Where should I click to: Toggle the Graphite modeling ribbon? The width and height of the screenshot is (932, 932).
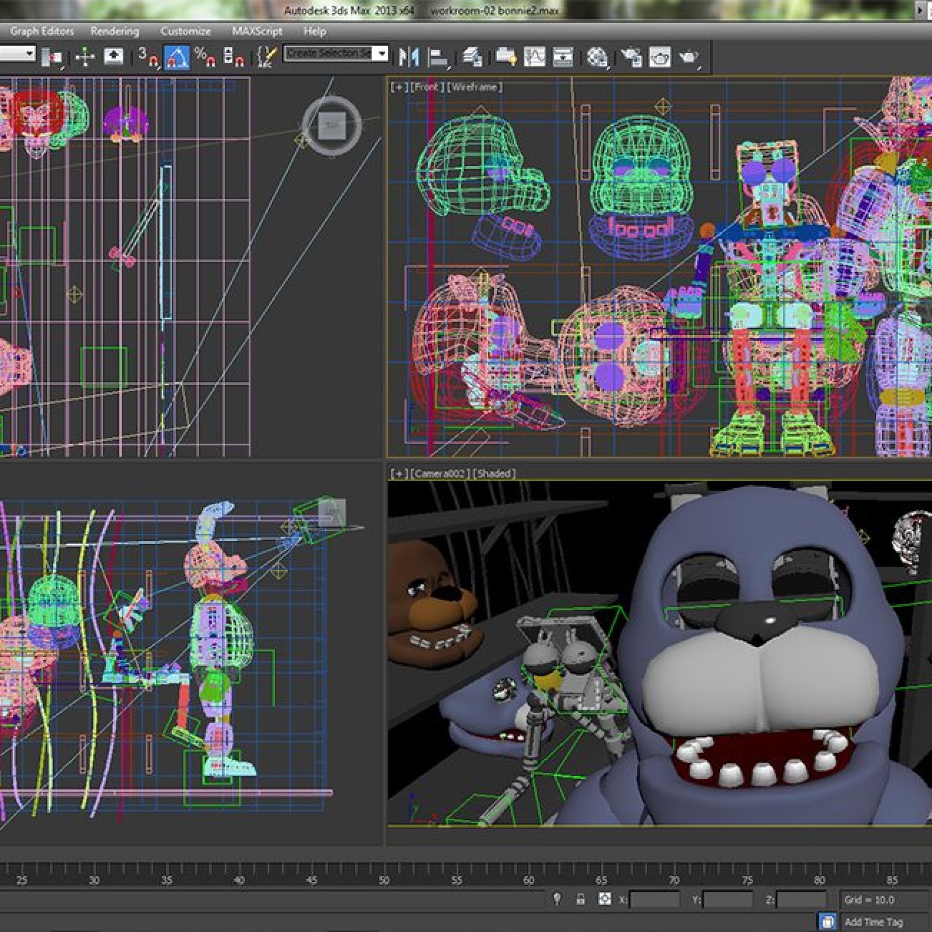click(x=505, y=57)
